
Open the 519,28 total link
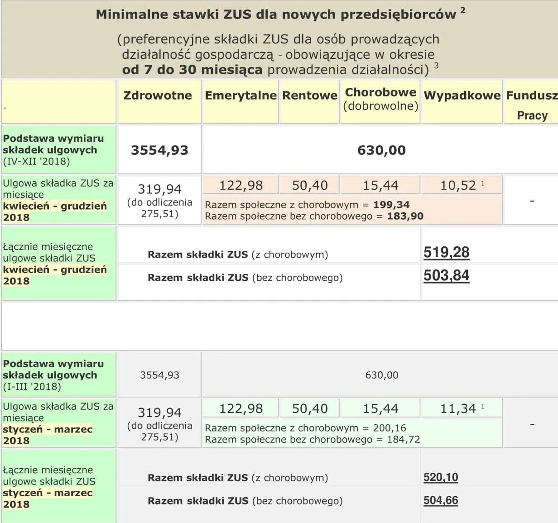click(x=446, y=252)
